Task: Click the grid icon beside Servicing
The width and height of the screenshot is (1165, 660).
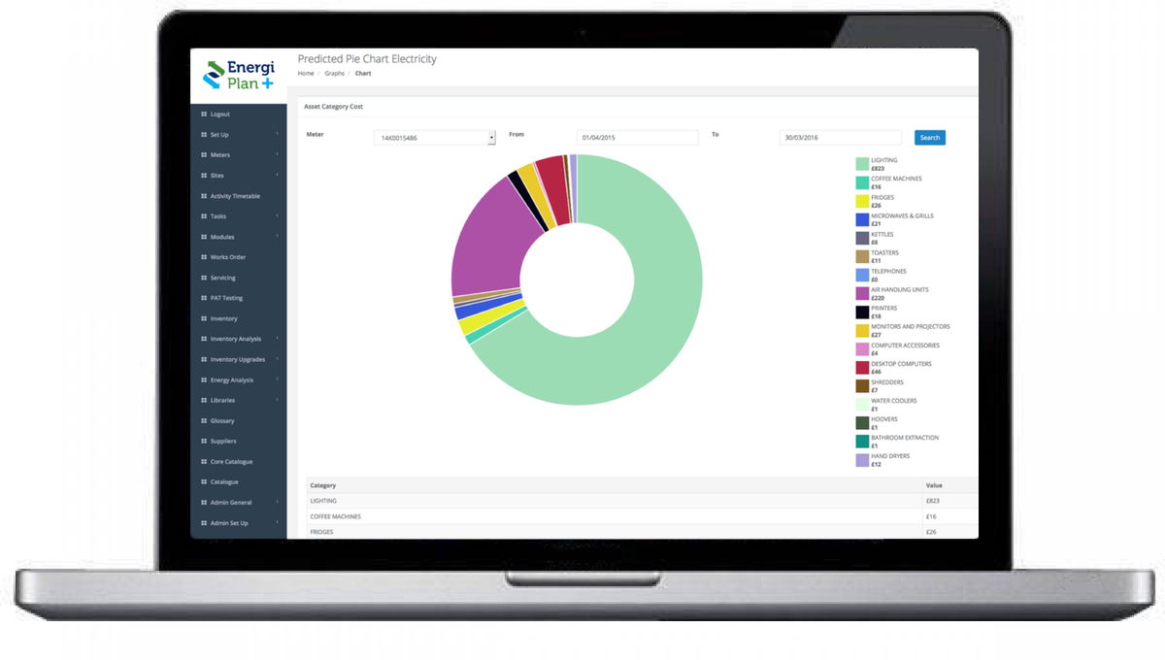Action: pyautogui.click(x=204, y=278)
